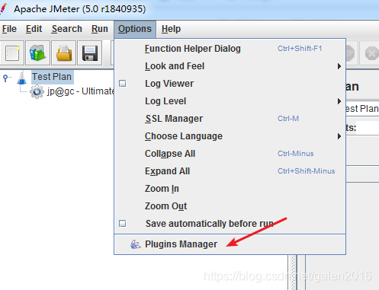Click the New test plan toolbar icon
The width and height of the screenshot is (379, 290).
click(x=12, y=53)
